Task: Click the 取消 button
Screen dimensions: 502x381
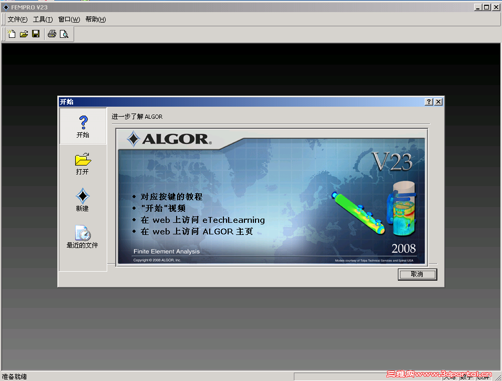Action: point(417,274)
